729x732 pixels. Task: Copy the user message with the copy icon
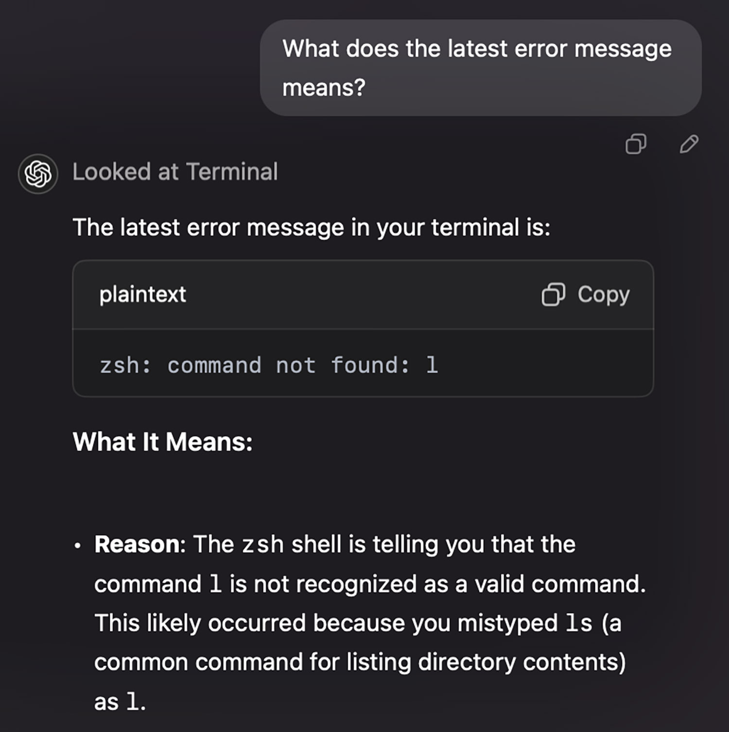point(636,144)
